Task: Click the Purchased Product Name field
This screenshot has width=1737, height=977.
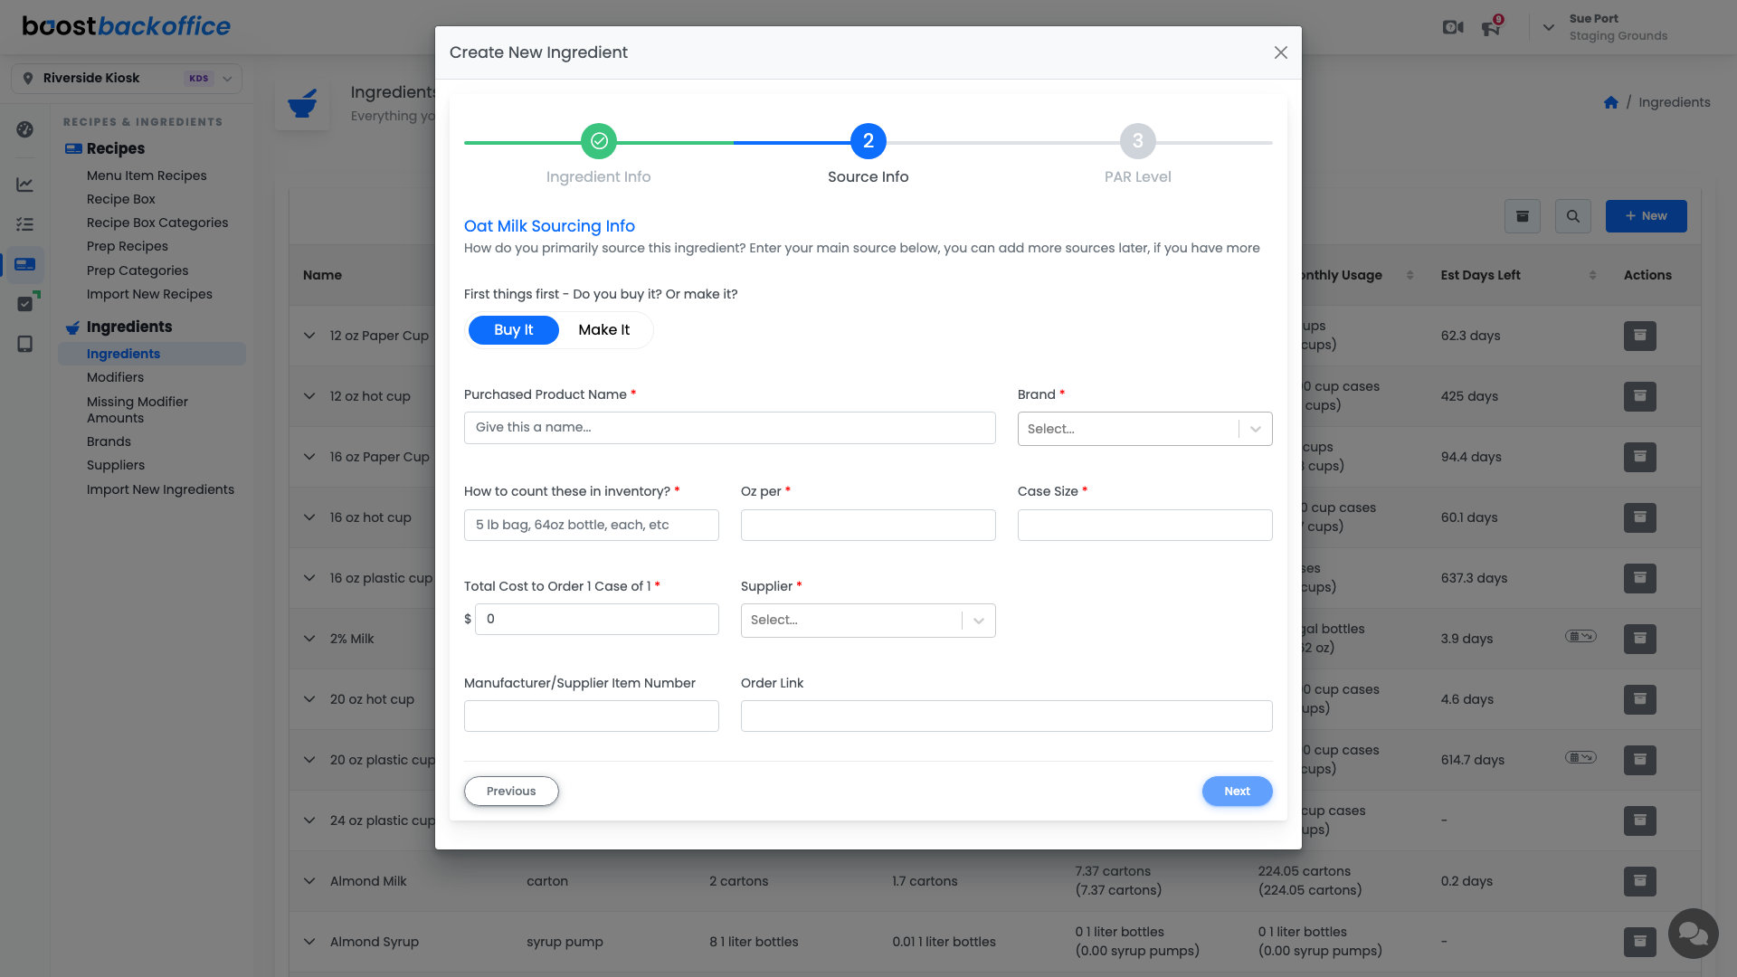Action: pos(730,428)
